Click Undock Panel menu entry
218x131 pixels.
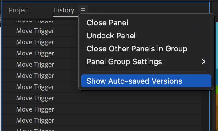click(x=111, y=36)
